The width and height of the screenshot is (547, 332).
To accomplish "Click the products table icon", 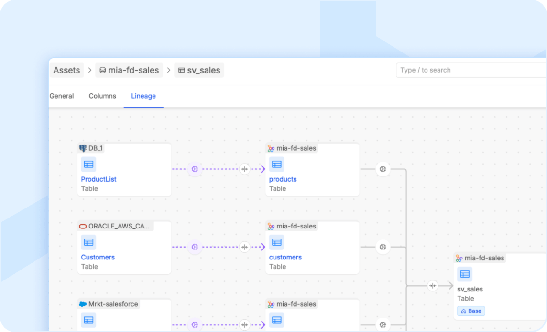I will [x=277, y=164].
